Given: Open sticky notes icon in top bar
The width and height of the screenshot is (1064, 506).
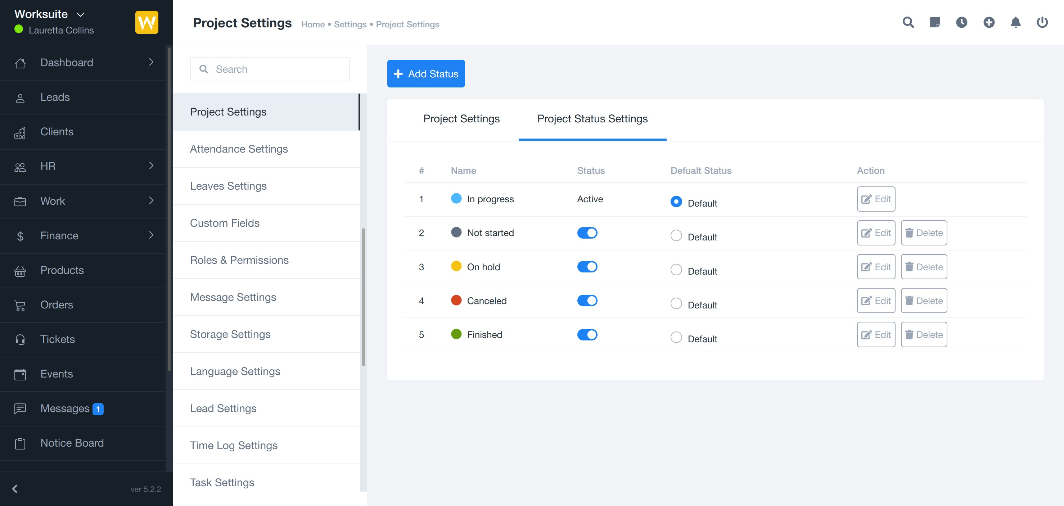Looking at the screenshot, I should (x=935, y=22).
